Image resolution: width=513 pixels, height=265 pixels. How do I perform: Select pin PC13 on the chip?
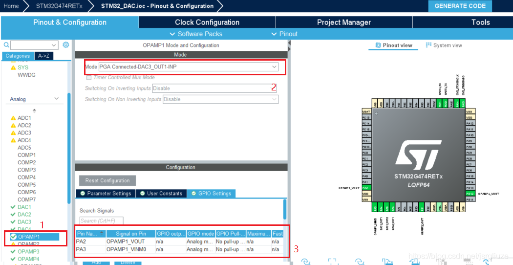tap(366, 118)
